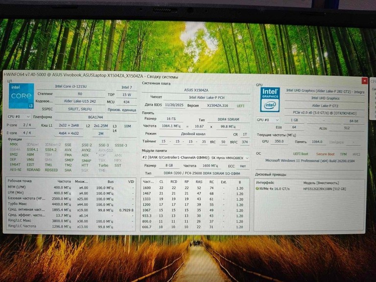Click the ALUs value 512
Image resolution: width=376 pixels, height=282 pixels.
(347, 128)
